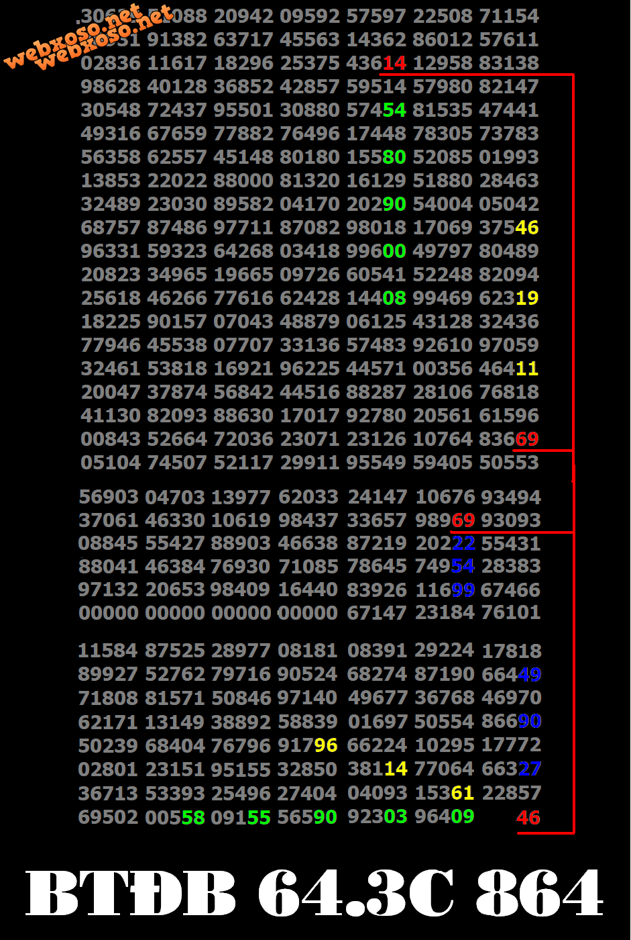Image resolution: width=631 pixels, height=940 pixels.
Task: Click the yellow number 14 in 38114
Action: coord(396,769)
